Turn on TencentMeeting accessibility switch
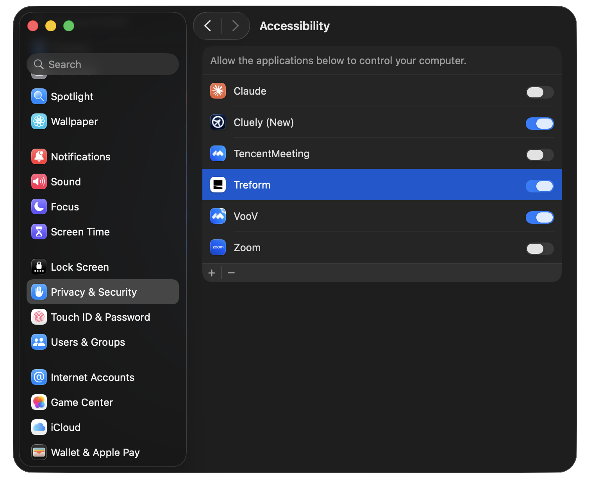 [540, 155]
